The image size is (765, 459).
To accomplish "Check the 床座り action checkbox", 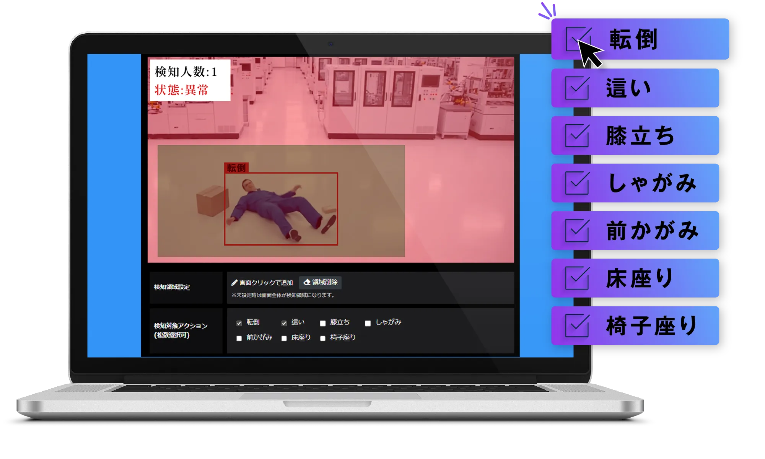I will [283, 338].
